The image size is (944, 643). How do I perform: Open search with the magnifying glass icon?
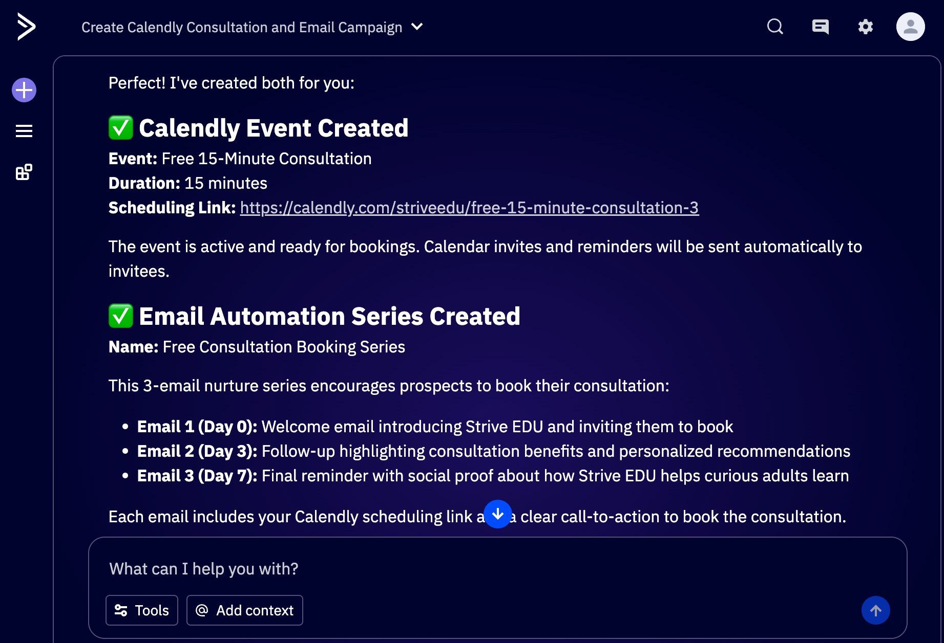(775, 27)
